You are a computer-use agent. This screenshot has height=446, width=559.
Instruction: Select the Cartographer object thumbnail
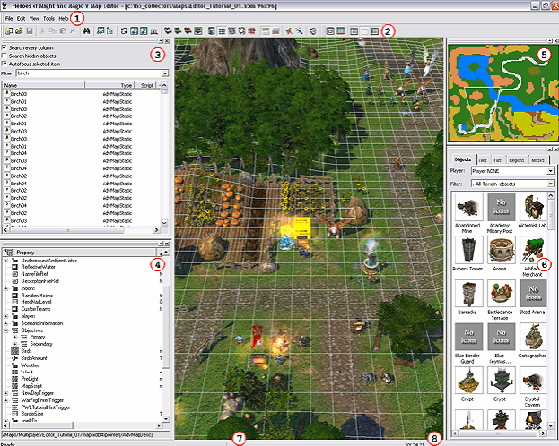[x=533, y=337]
